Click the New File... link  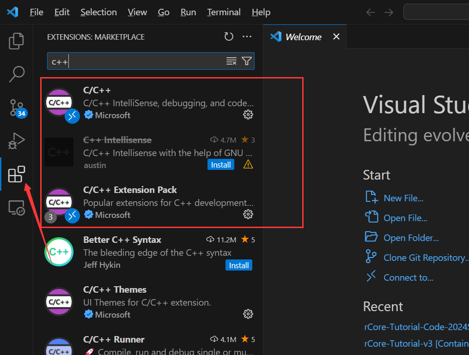[403, 198]
